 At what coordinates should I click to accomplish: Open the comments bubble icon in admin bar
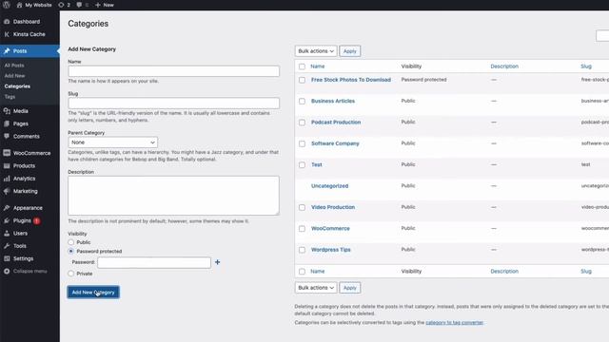[79, 5]
